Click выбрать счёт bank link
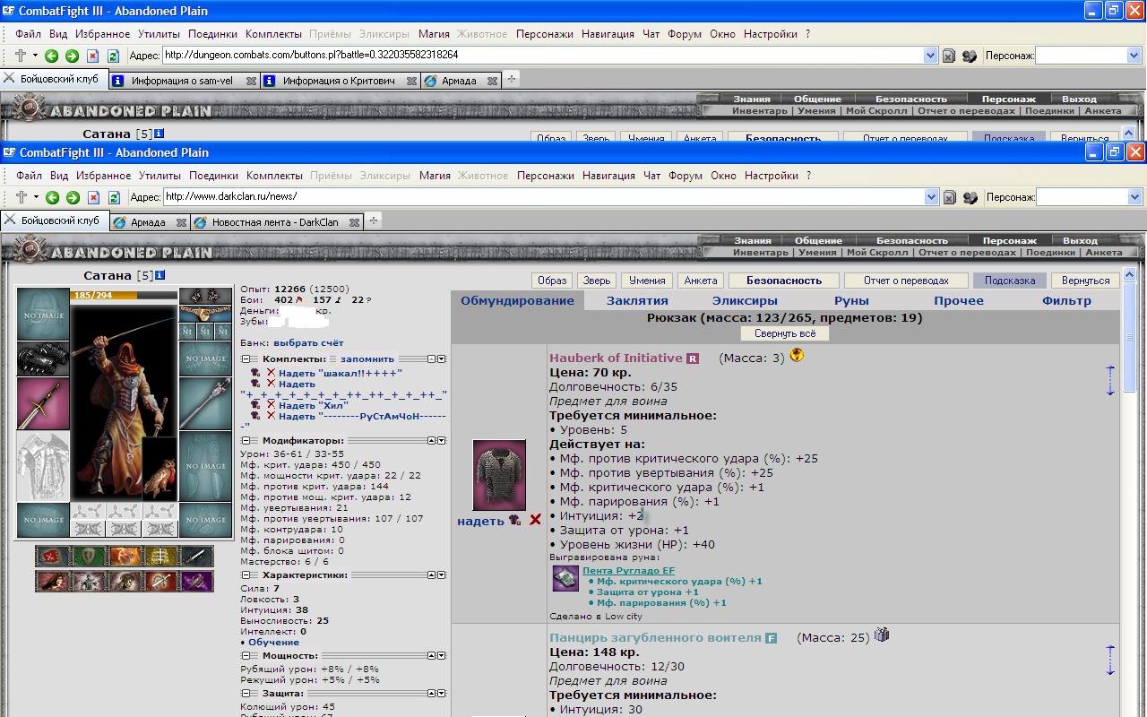This screenshot has height=717, width=1147. coord(308,342)
